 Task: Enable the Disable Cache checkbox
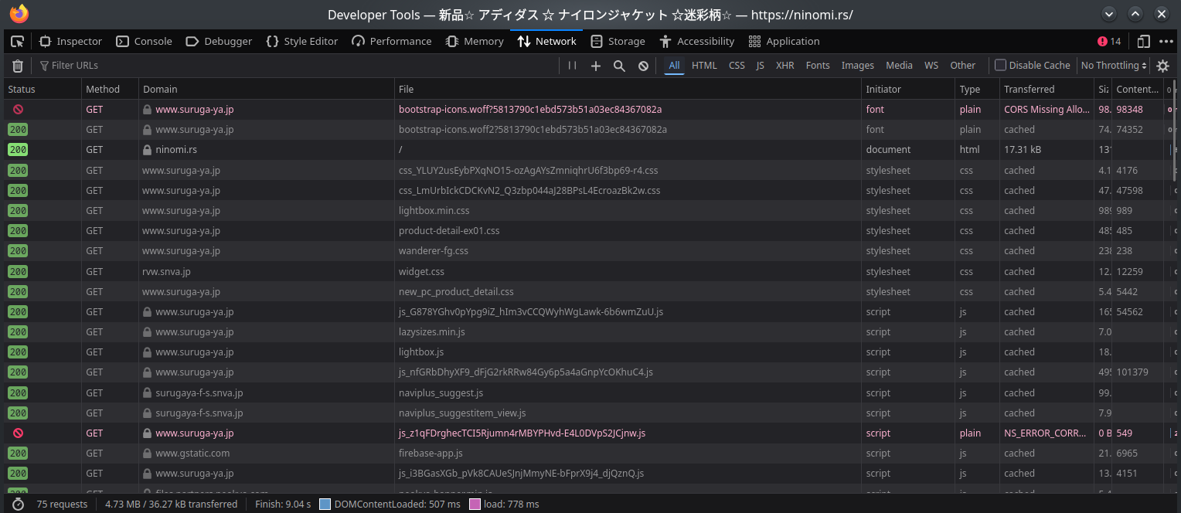(1000, 66)
